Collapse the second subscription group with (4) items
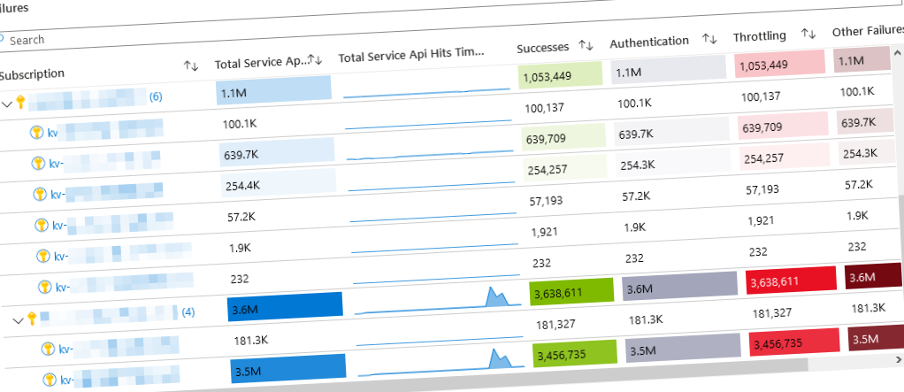The width and height of the screenshot is (904, 392). 18,320
